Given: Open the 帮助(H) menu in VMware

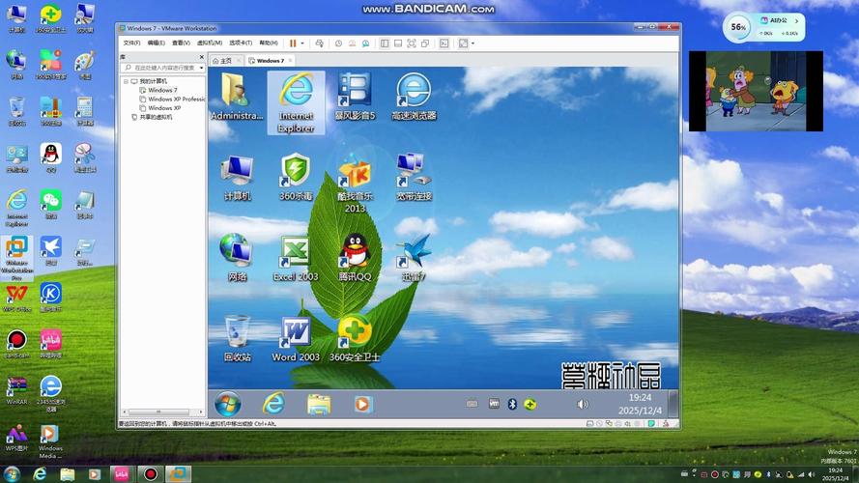Looking at the screenshot, I should (x=269, y=43).
